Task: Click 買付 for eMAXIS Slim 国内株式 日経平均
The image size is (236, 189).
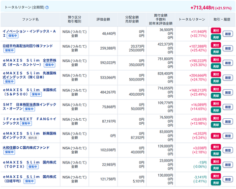Action: pyautogui.click(x=216, y=176)
